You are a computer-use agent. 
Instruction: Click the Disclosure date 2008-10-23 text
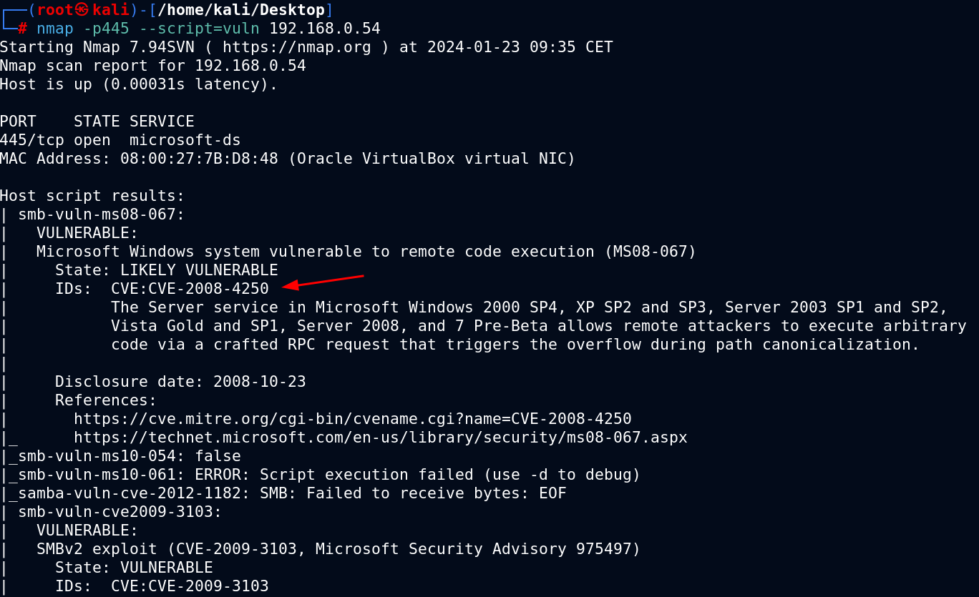coord(180,382)
